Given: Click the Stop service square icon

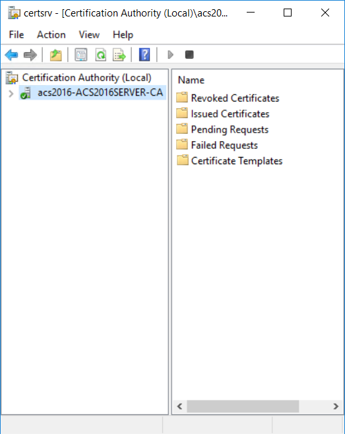Looking at the screenshot, I should tap(189, 55).
